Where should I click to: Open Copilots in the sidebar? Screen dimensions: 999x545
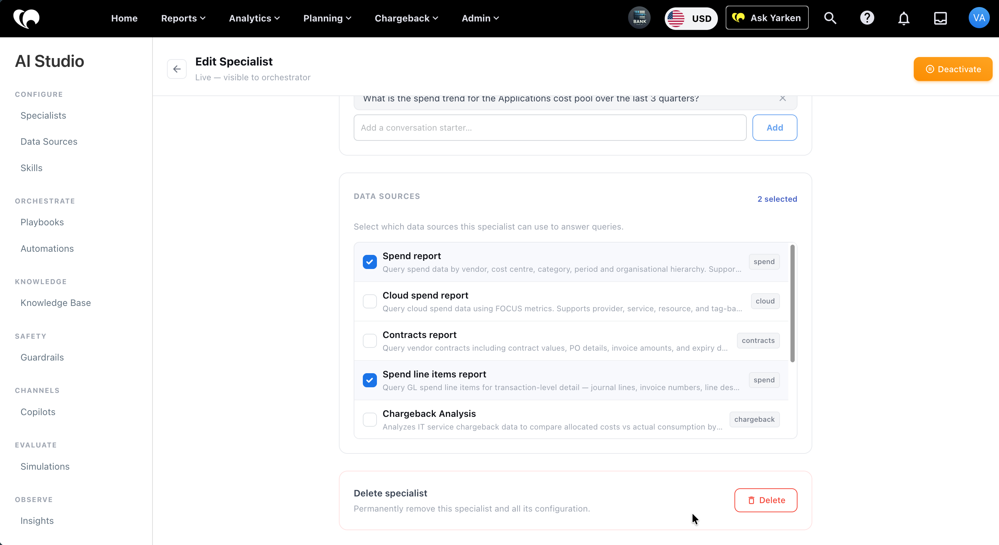(x=38, y=412)
